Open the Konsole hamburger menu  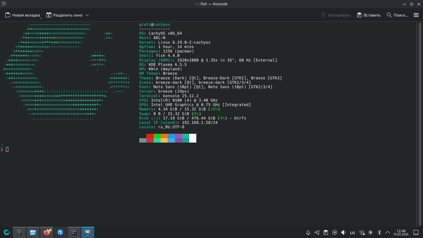[416, 15]
